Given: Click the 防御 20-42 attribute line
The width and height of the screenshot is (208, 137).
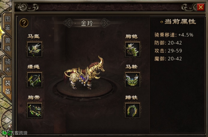Looking at the screenshot, I should pos(168,43).
